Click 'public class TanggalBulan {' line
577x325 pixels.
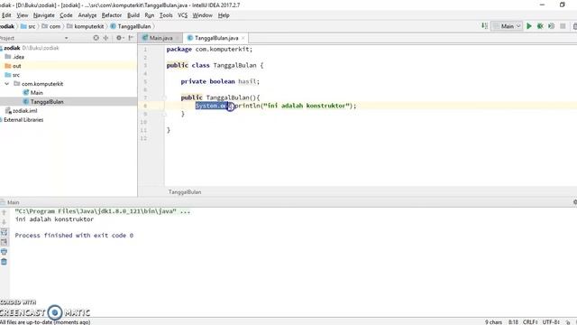click(x=215, y=65)
